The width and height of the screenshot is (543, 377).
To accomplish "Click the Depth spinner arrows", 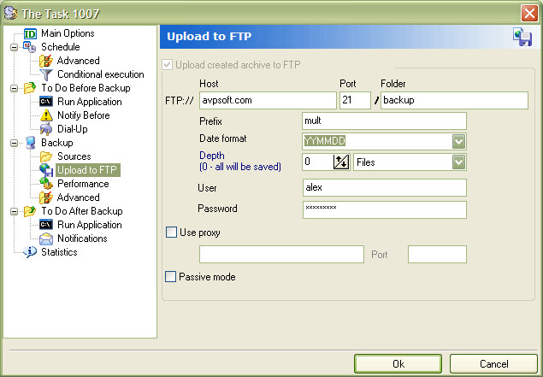I will click(x=341, y=162).
